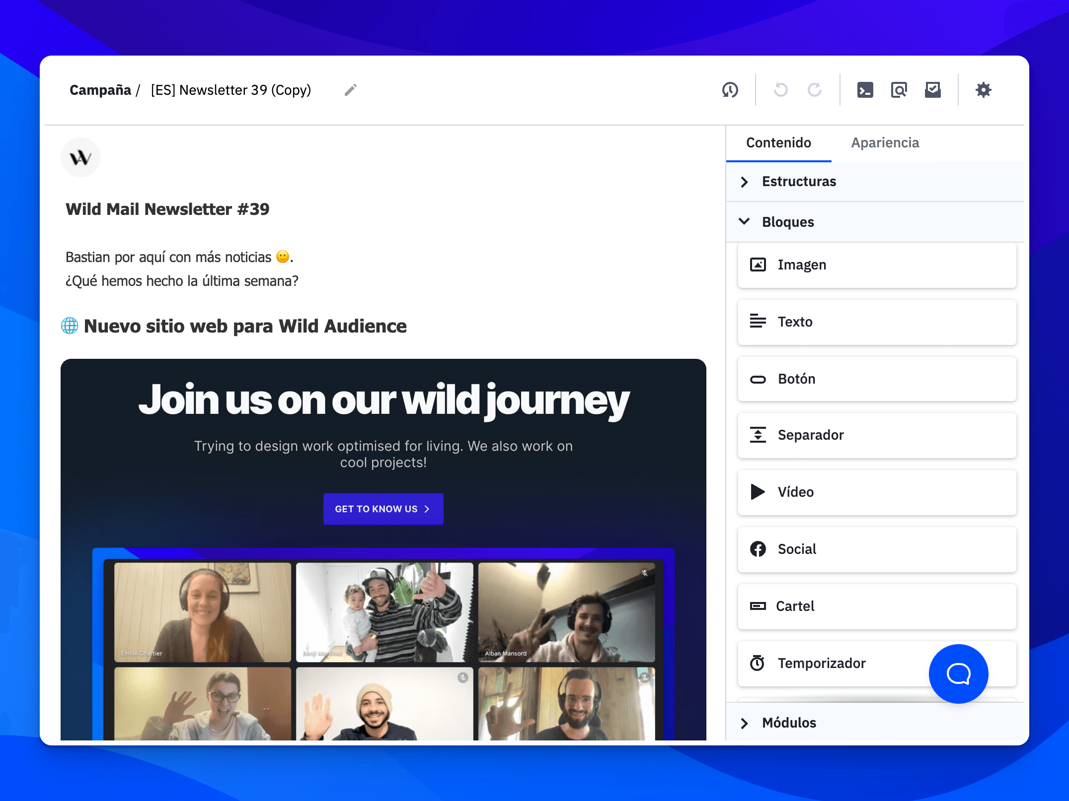Click the Wild Mail Newsletter #39 heading

point(167,209)
